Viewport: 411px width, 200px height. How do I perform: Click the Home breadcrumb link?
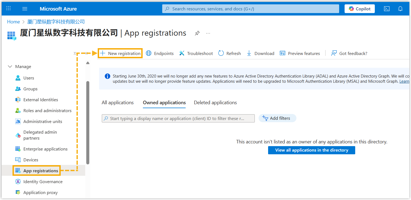tap(13, 22)
